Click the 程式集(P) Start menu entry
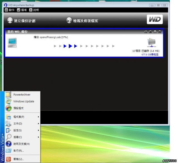This screenshot has width=178, height=163. 23,117
